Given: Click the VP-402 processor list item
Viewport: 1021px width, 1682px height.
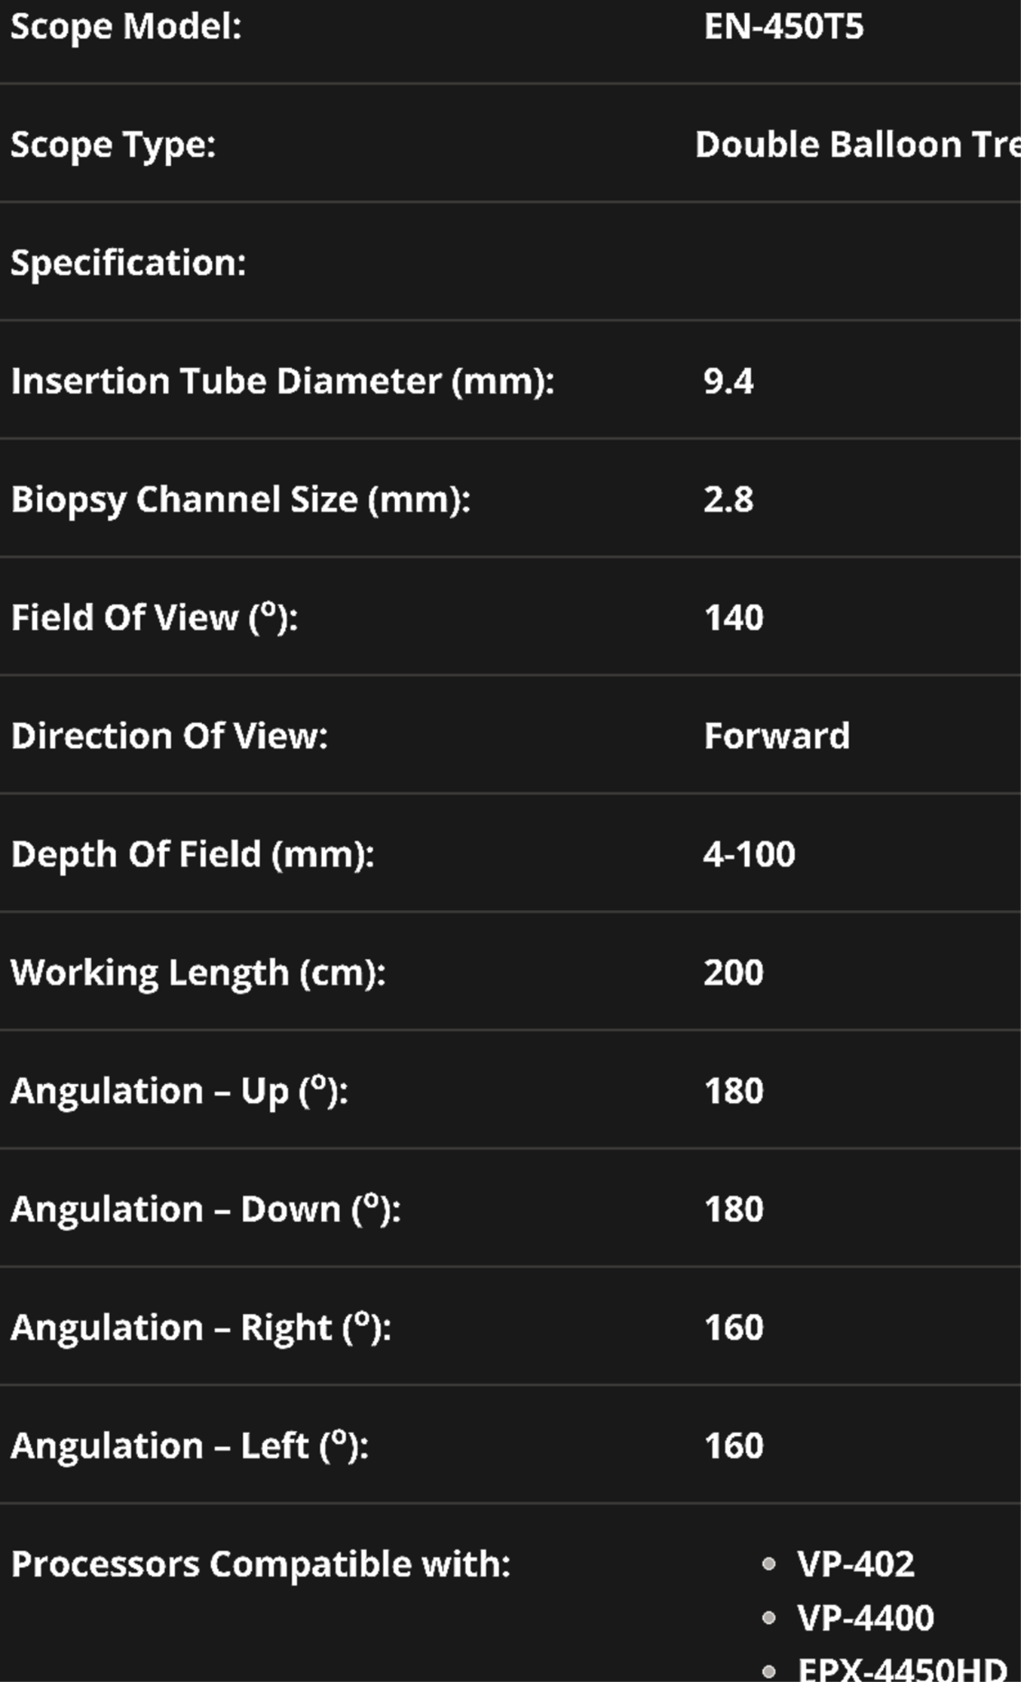Looking at the screenshot, I should click(855, 1564).
